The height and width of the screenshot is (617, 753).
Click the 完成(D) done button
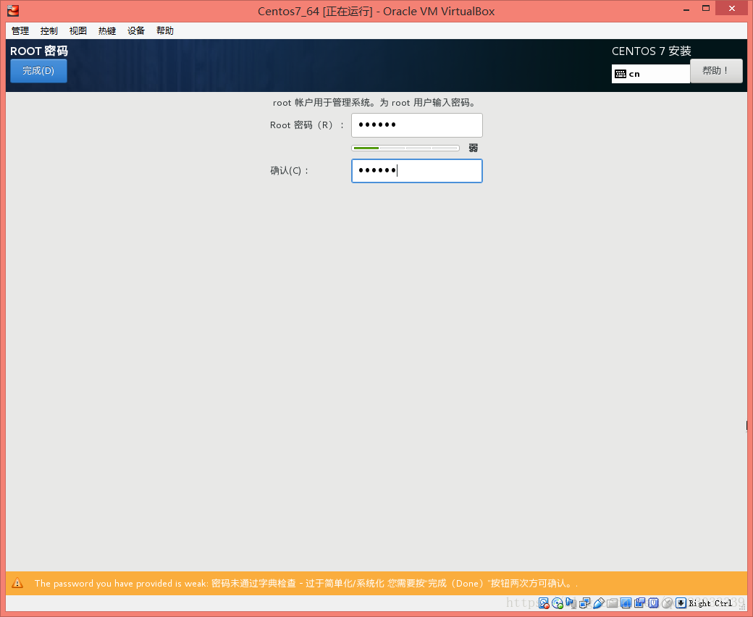[38, 71]
